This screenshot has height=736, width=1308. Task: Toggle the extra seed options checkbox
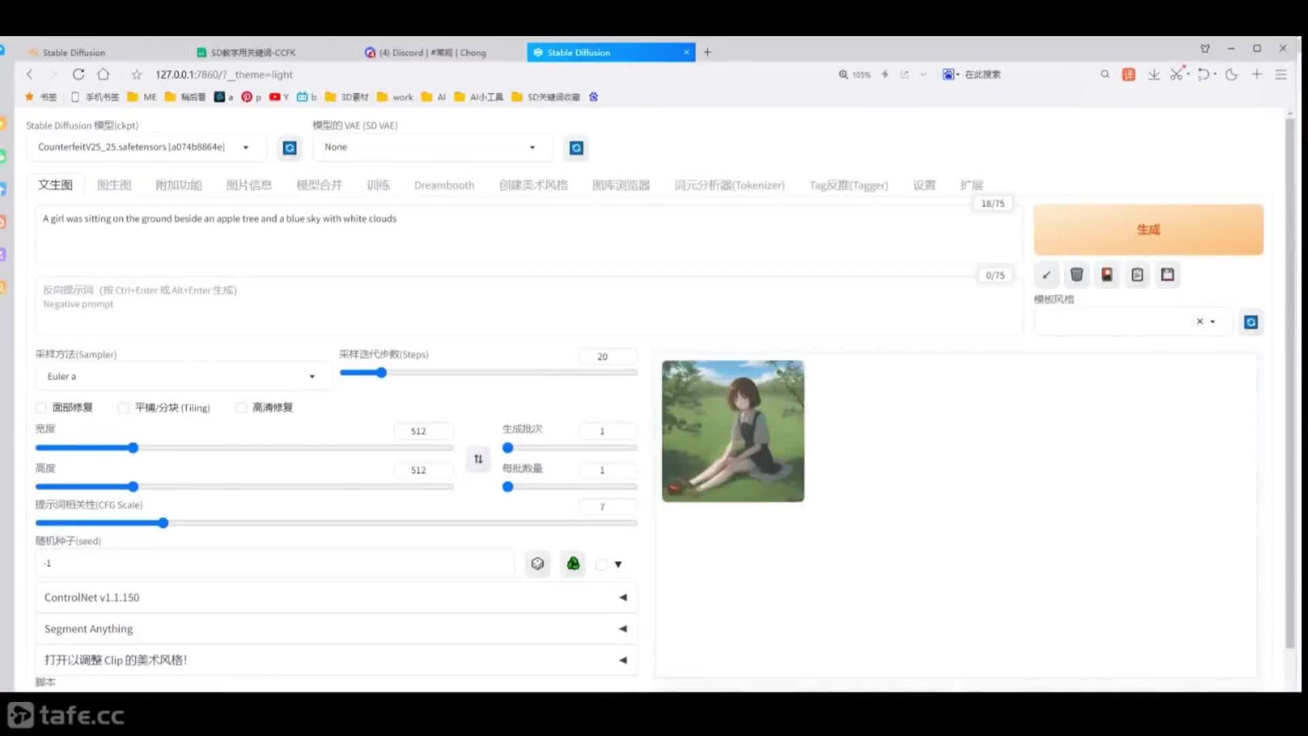click(x=601, y=564)
